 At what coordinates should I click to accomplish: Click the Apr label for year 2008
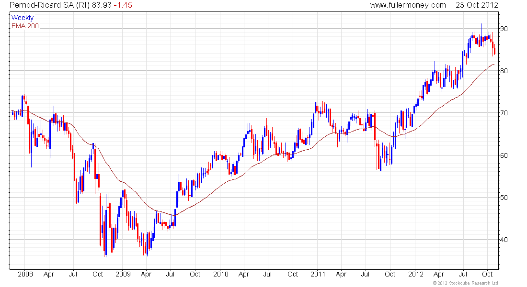pyautogui.click(x=49, y=275)
